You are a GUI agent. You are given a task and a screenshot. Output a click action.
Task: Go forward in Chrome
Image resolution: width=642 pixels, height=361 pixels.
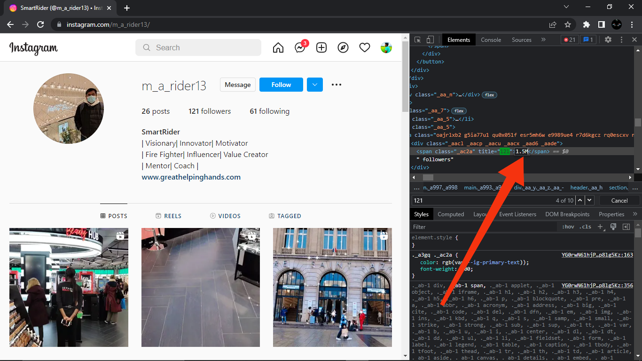25,24
